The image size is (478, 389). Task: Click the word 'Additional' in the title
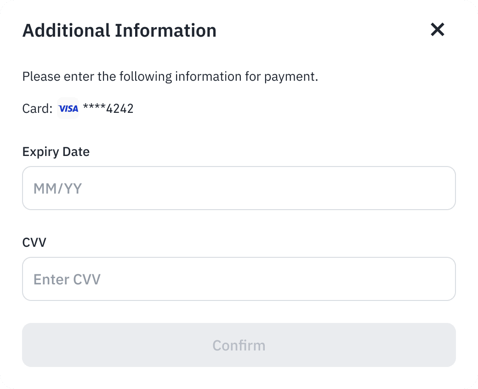click(66, 31)
